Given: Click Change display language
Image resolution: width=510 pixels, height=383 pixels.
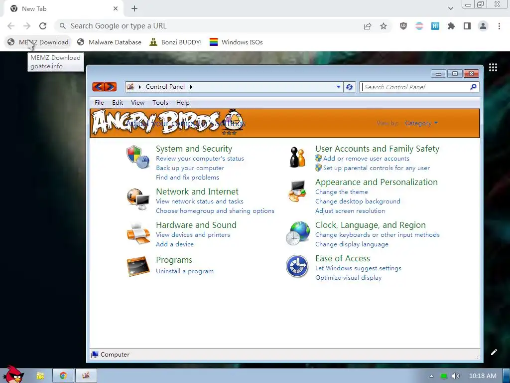Looking at the screenshot, I should (352, 244).
